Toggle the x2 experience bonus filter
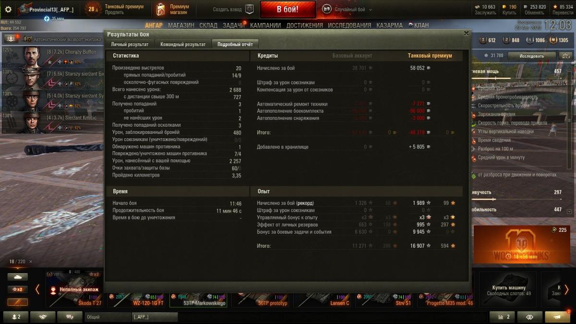The image size is (576, 324). (17, 289)
